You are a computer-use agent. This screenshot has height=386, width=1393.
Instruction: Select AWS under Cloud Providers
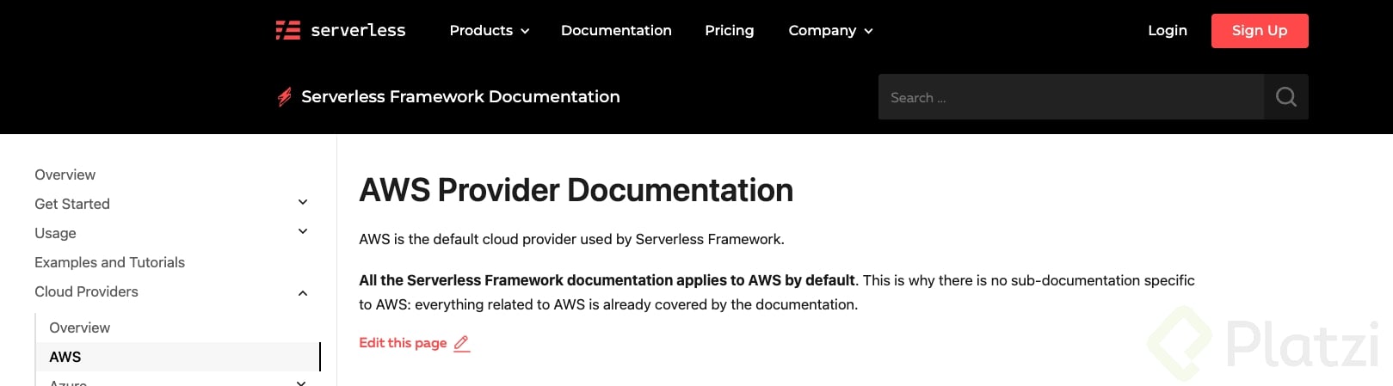(x=65, y=357)
